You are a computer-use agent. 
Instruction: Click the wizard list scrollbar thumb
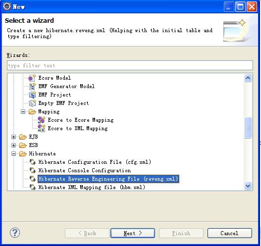click(x=248, y=128)
